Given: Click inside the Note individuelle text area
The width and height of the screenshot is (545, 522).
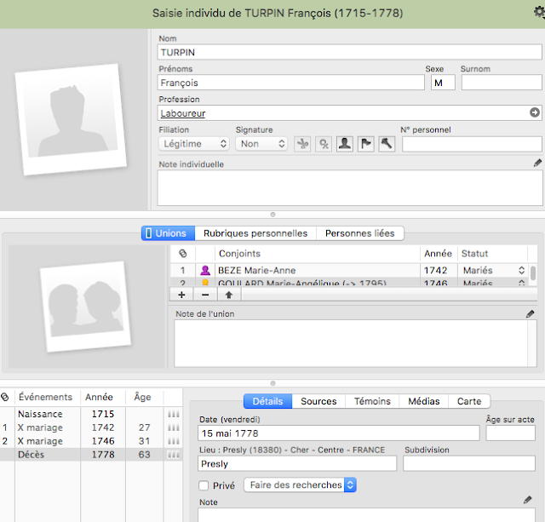Looking at the screenshot, I should (x=349, y=187).
